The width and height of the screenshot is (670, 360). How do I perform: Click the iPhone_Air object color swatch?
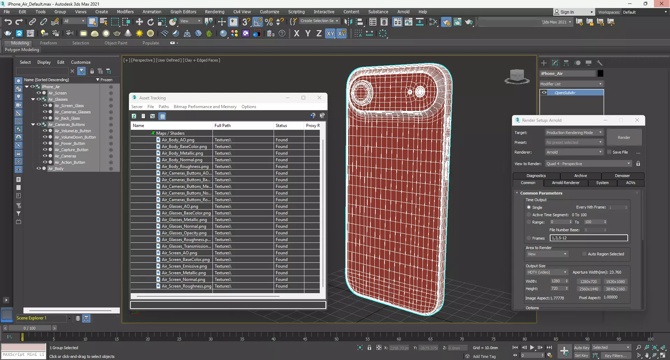(600, 73)
